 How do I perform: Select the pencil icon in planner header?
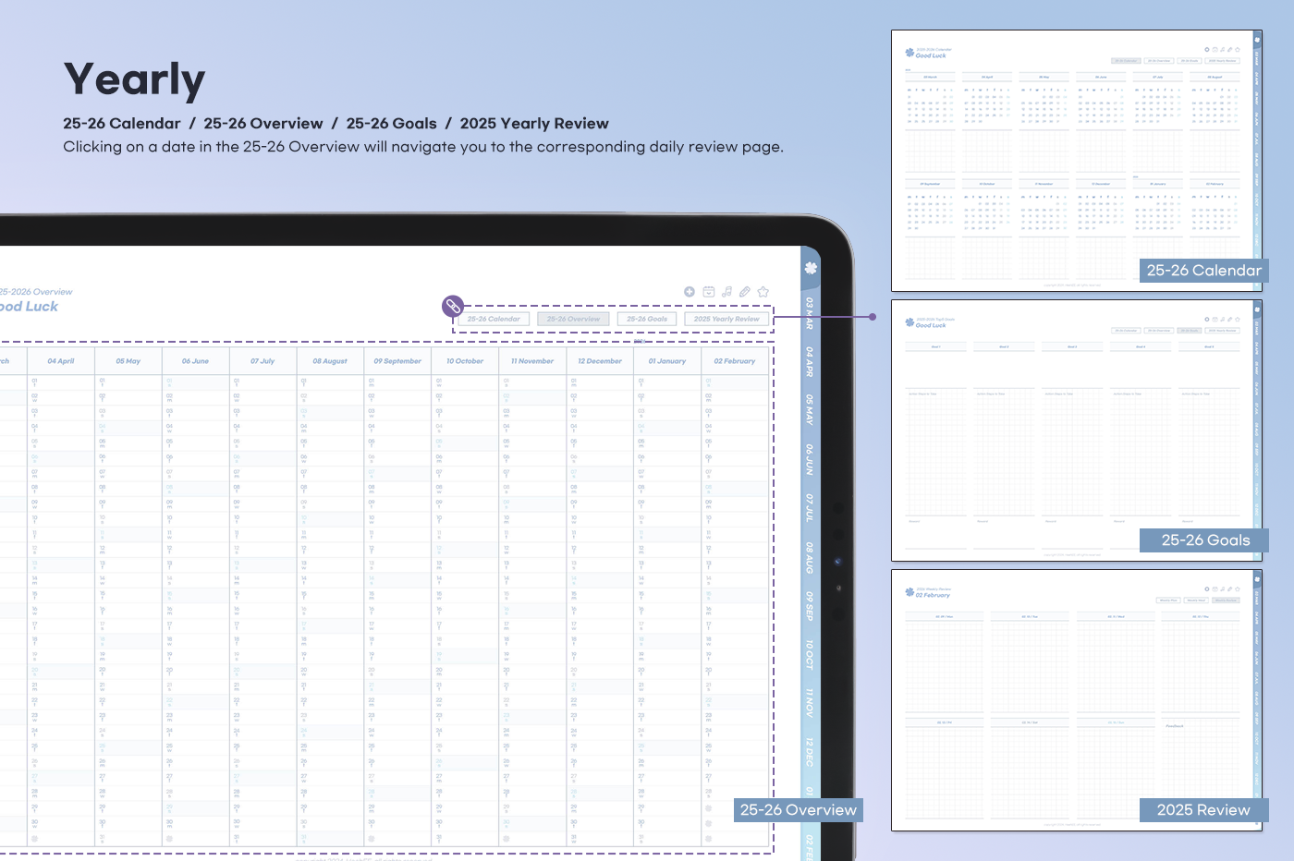click(x=745, y=292)
